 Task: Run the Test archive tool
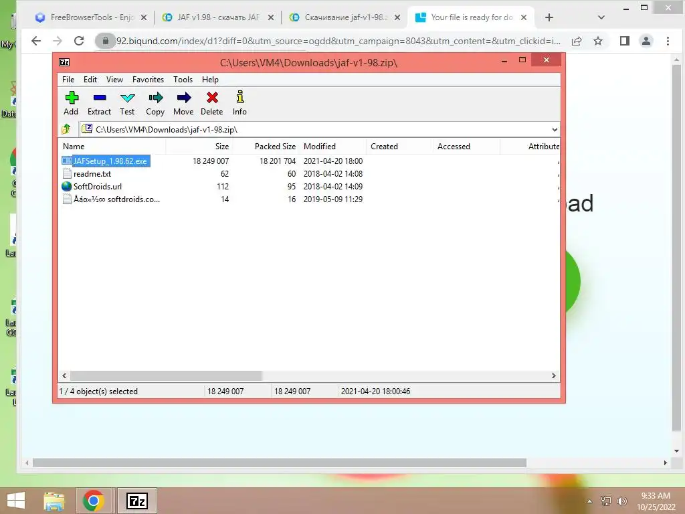tap(128, 98)
